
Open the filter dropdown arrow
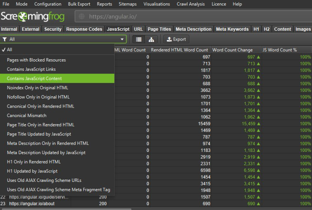(x=122, y=39)
